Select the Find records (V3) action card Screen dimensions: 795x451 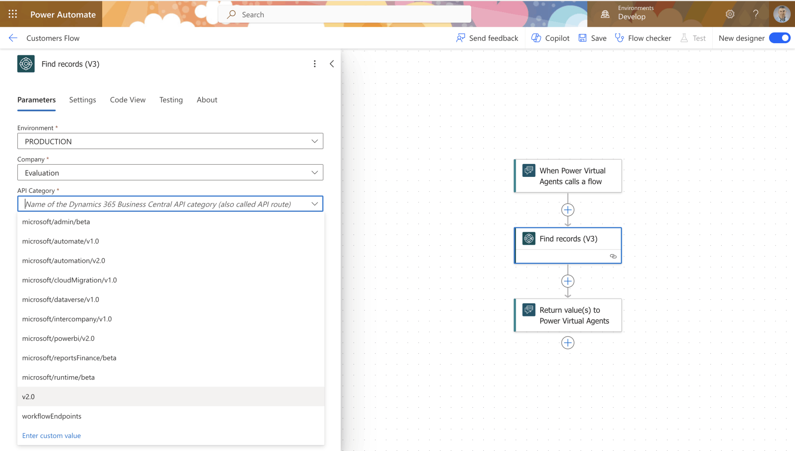[568, 246]
